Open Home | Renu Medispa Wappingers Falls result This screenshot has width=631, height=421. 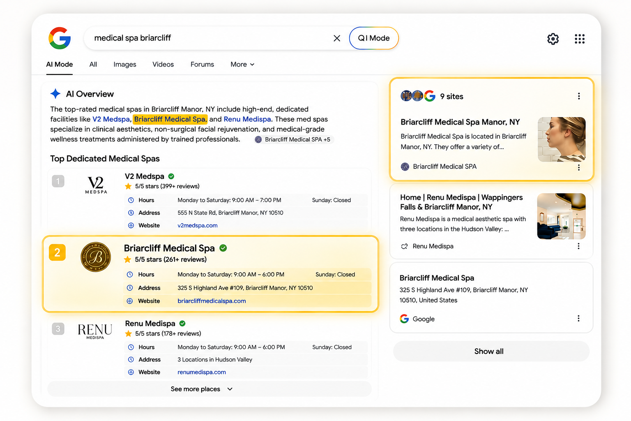pos(461,202)
